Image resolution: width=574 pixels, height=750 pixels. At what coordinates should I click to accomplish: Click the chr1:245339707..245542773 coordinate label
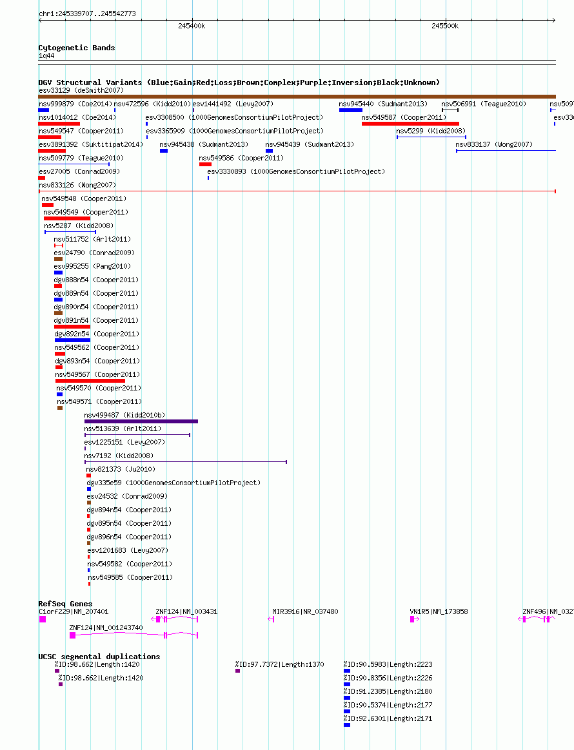pyautogui.click(x=87, y=14)
